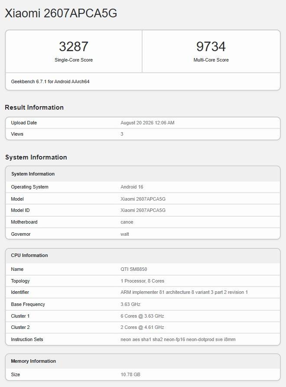Click the Base Frequency label
The width and height of the screenshot is (286, 387).
pos(28,304)
